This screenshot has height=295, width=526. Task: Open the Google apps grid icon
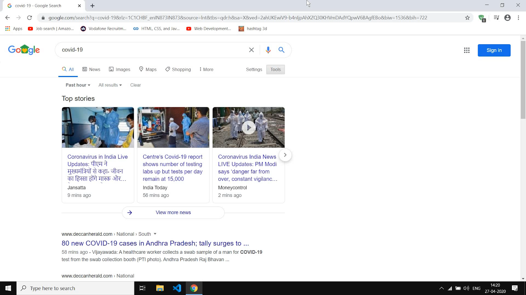click(x=467, y=50)
